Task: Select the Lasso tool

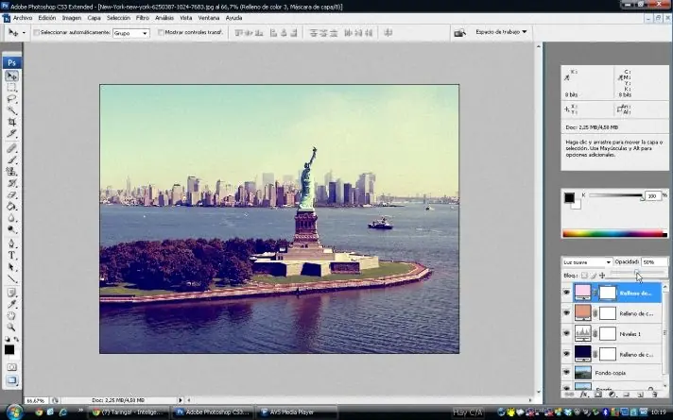Action: [x=12, y=98]
